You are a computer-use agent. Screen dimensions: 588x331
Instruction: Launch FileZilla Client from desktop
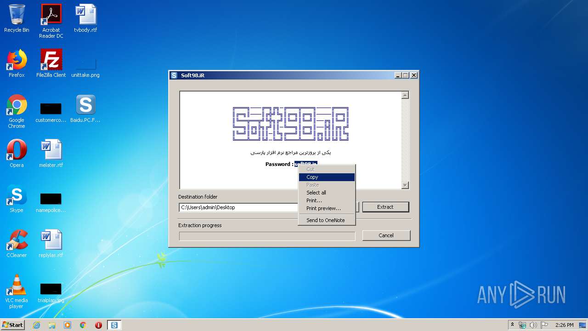[x=51, y=63]
